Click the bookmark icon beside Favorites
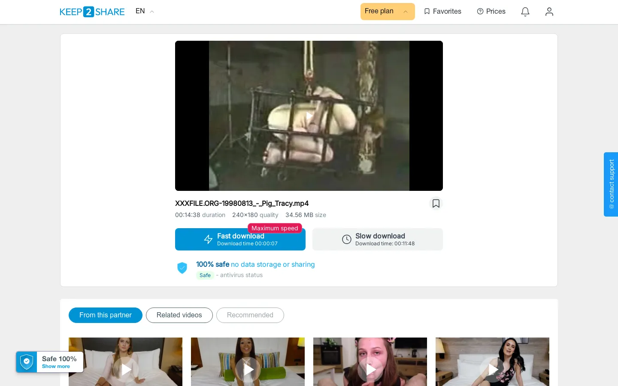618x386 pixels. 427,12
